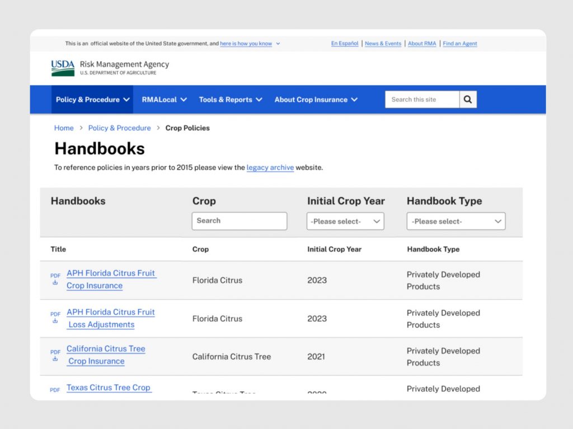Click PDF icon beside APH Florida Citrus Fruit Loss Adjustments

[55, 317]
